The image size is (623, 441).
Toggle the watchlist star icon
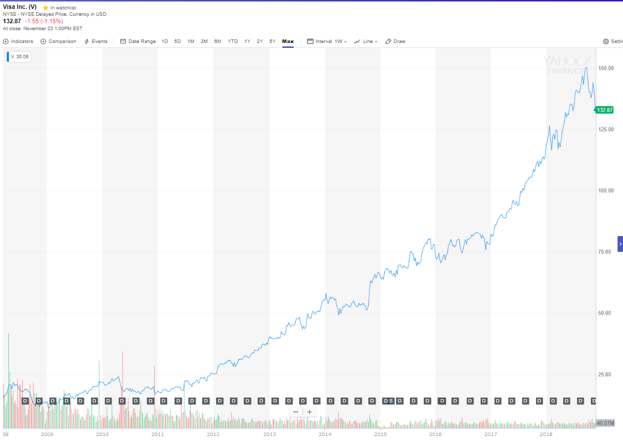coord(46,8)
